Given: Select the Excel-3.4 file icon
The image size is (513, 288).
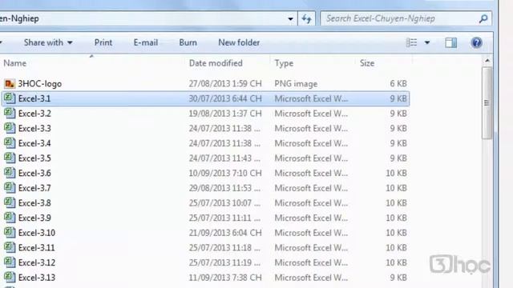Looking at the screenshot, I should 10,143.
